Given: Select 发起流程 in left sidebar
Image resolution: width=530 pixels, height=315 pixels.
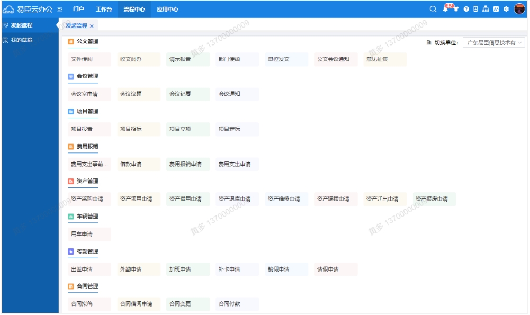Looking at the screenshot, I should coord(30,25).
